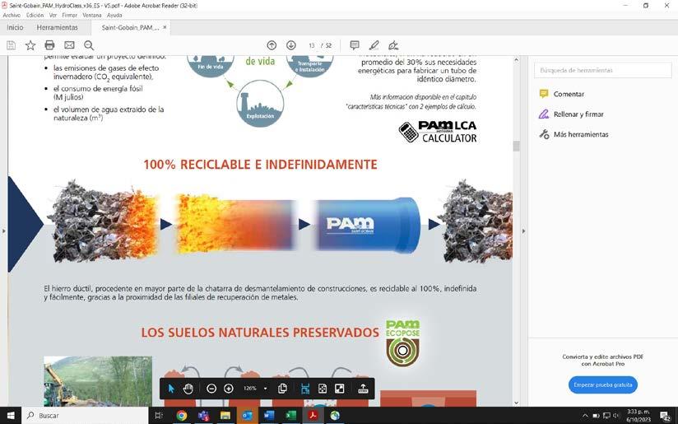678x424 pixels.
Task: Open Google Chrome from taskbar
Action: coord(182,415)
